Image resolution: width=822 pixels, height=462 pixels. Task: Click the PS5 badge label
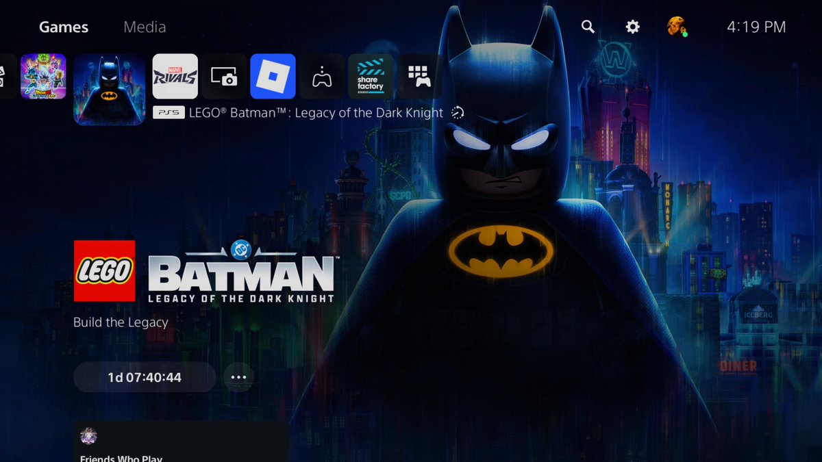point(169,113)
